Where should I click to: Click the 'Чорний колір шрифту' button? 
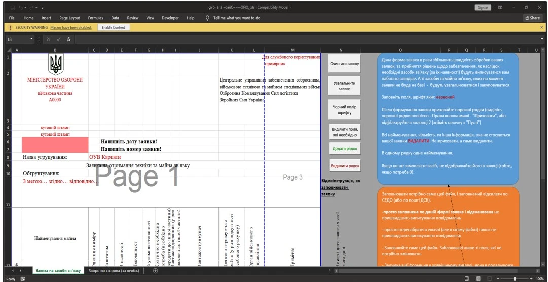345,110
